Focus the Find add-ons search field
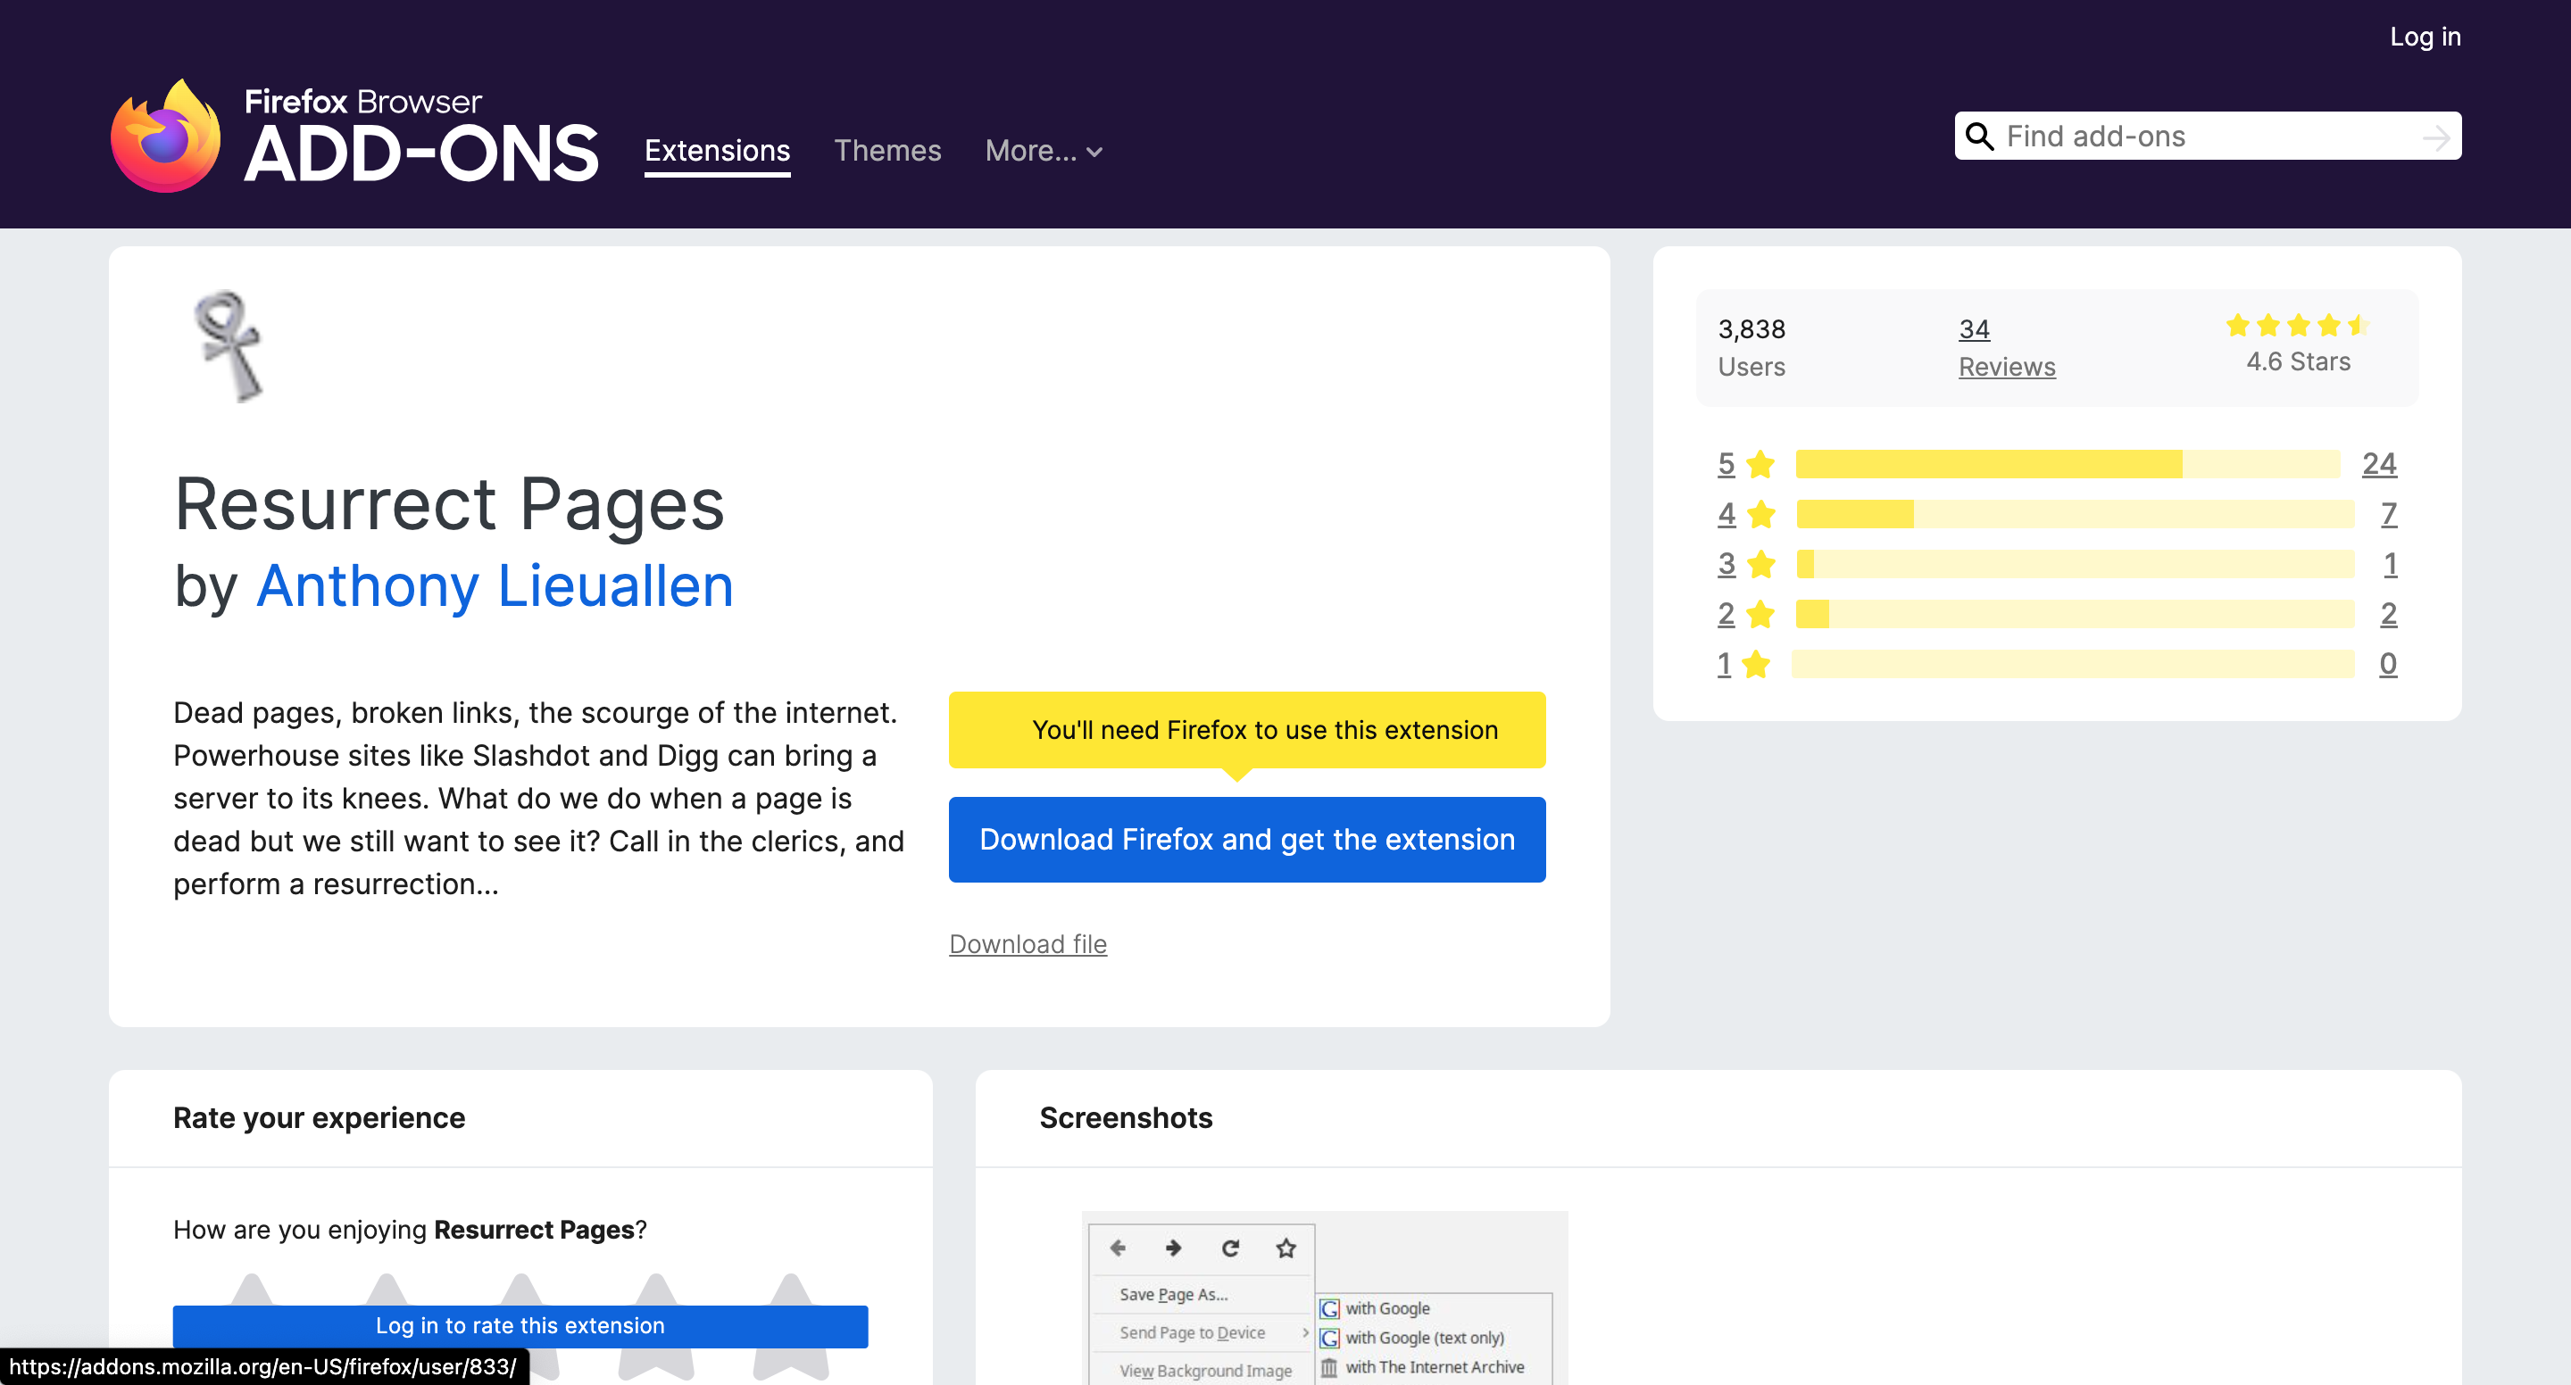Viewport: 2571px width, 1385px height. pos(2208,136)
